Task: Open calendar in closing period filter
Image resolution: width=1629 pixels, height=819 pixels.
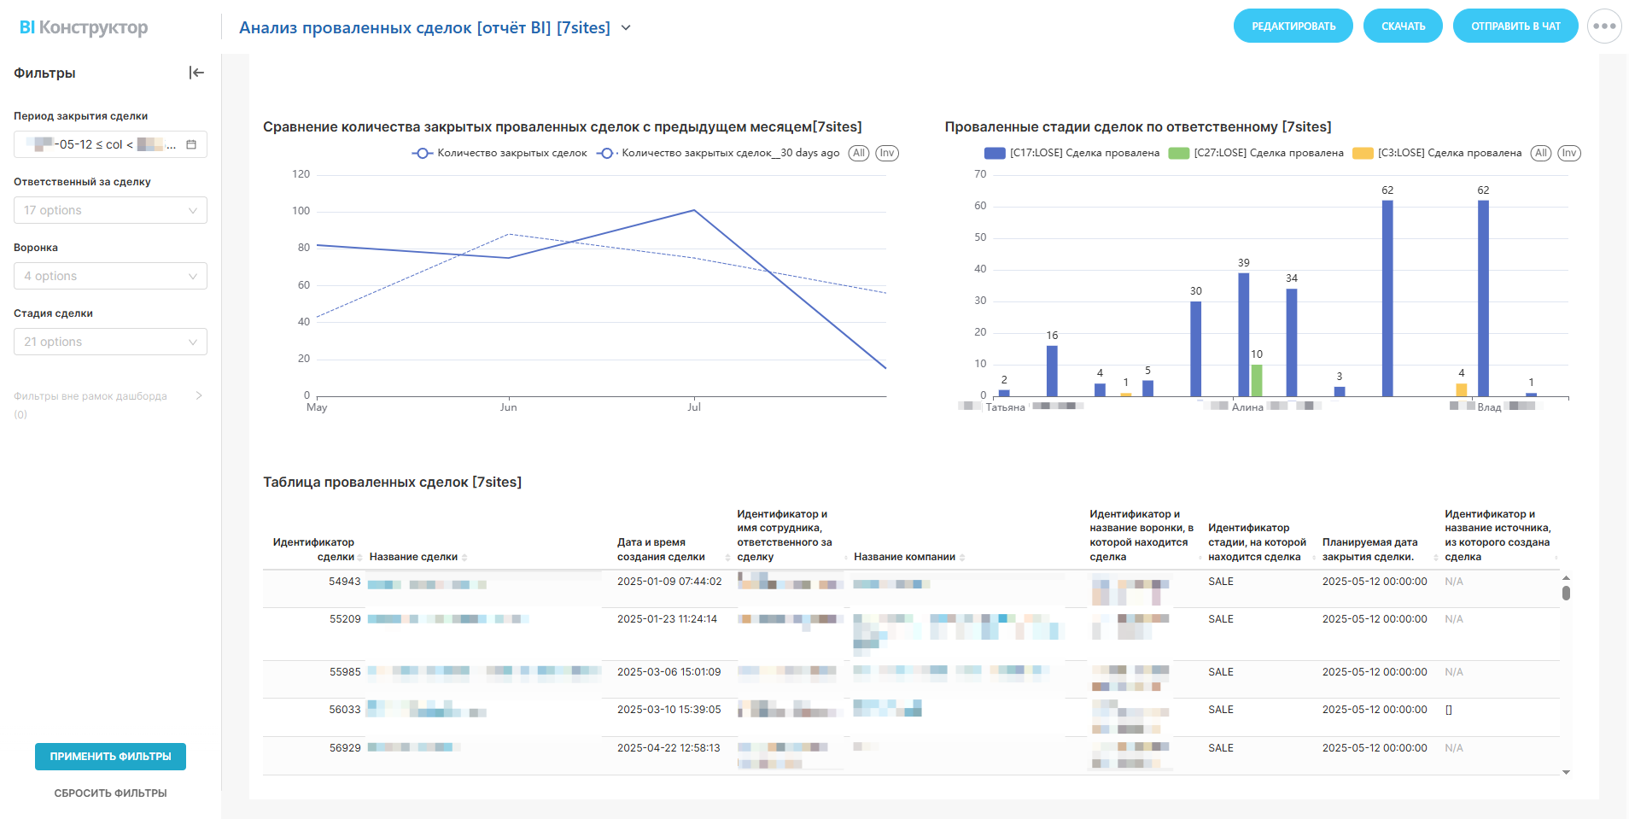Action: pyautogui.click(x=191, y=144)
